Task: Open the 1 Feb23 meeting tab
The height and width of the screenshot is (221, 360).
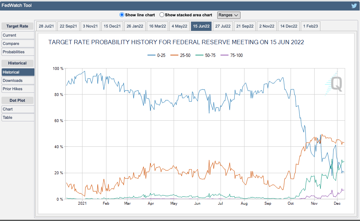Action: click(311, 26)
